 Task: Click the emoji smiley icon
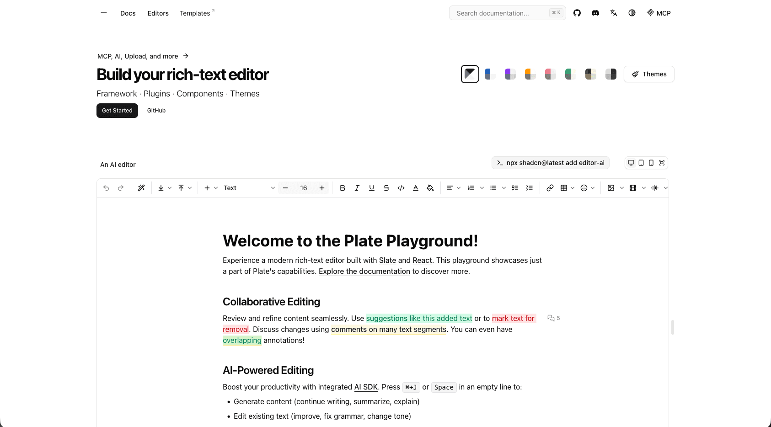click(584, 188)
